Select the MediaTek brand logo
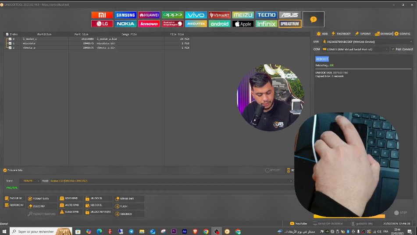Viewport: 417px width, 235px height. pos(196,24)
